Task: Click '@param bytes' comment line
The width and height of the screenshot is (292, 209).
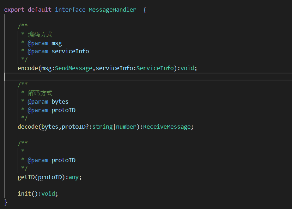Action: coord(48,102)
